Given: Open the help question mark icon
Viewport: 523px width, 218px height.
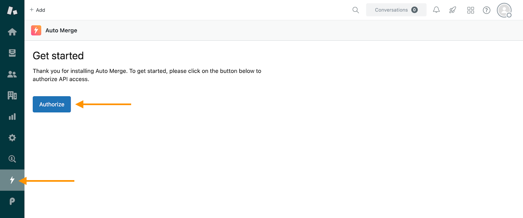Looking at the screenshot, I should 487,10.
